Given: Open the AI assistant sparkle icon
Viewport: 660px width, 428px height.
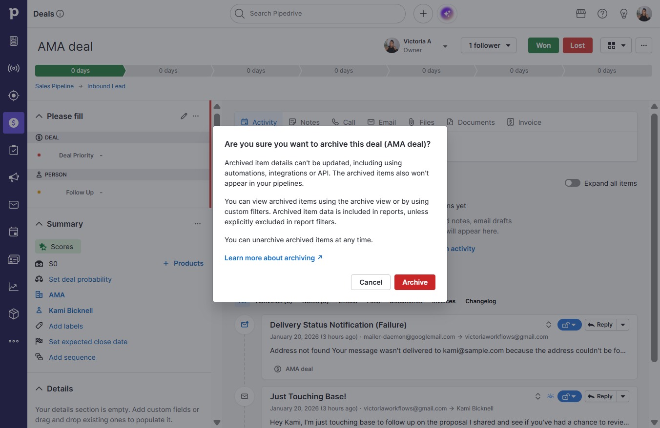Looking at the screenshot, I should (447, 14).
